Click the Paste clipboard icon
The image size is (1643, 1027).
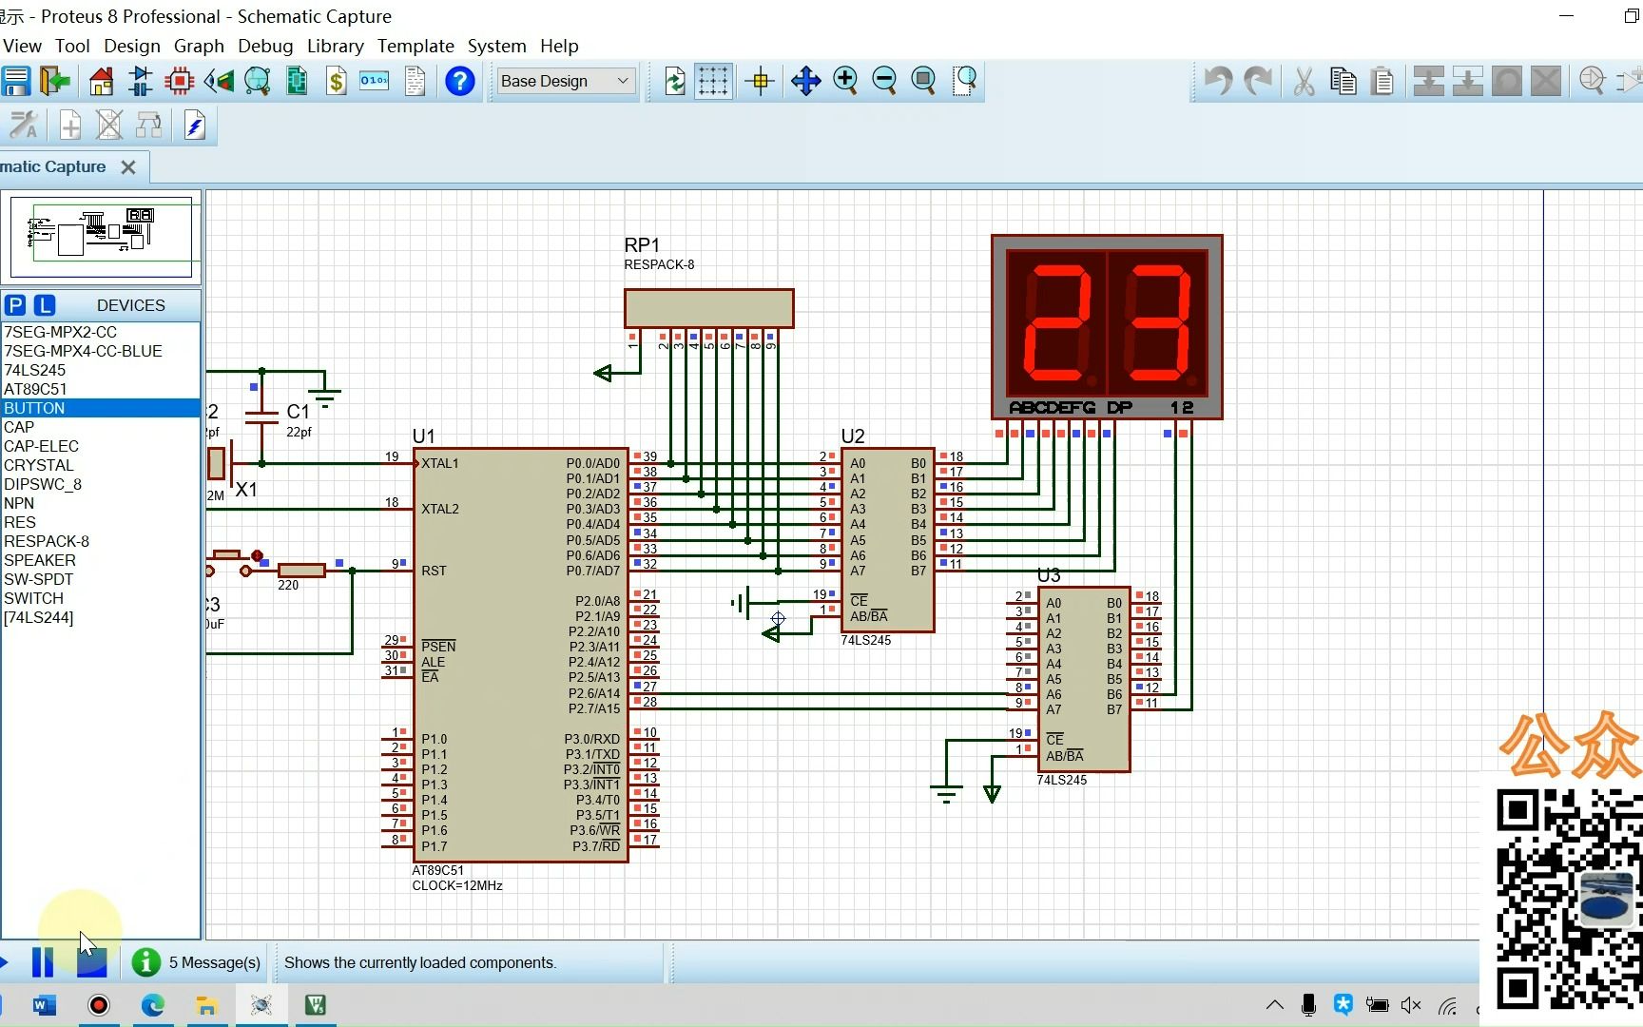point(1382,81)
